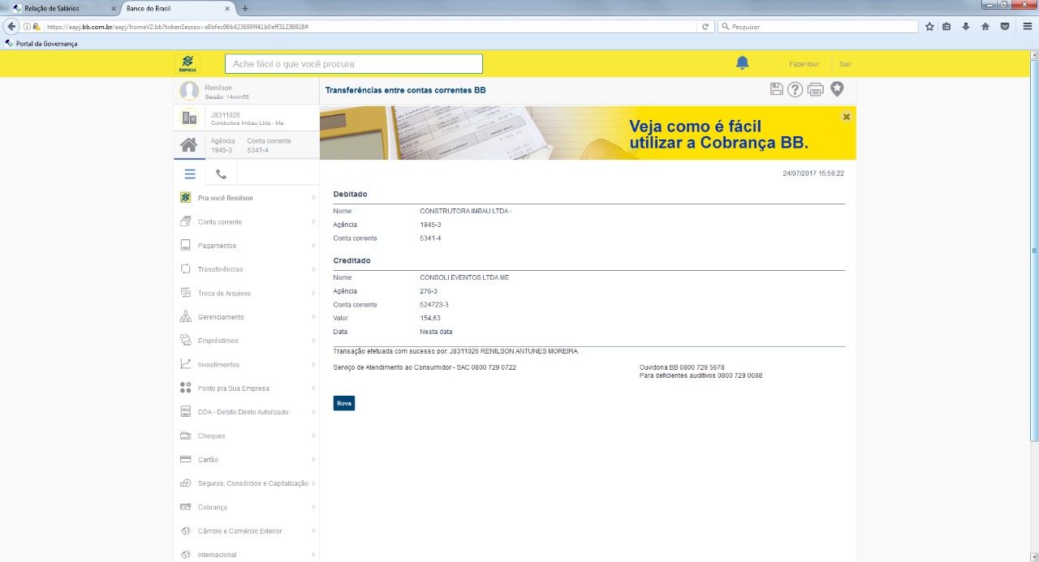Open the Conta corrente menu item
The height and width of the screenshot is (562, 1039).
tap(247, 221)
